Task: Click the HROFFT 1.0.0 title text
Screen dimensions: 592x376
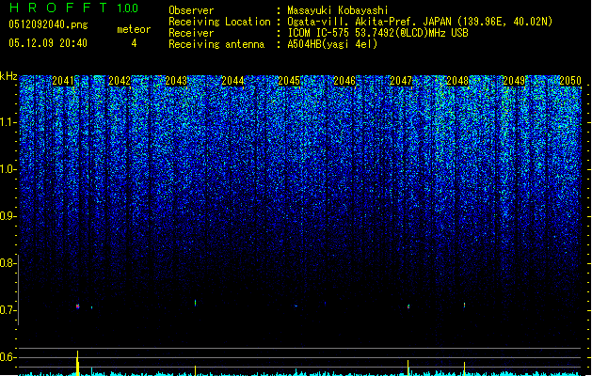Action: (73, 8)
